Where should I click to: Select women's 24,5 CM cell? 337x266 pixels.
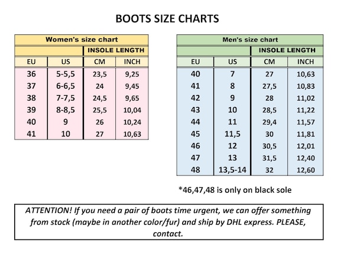pyautogui.click(x=99, y=98)
